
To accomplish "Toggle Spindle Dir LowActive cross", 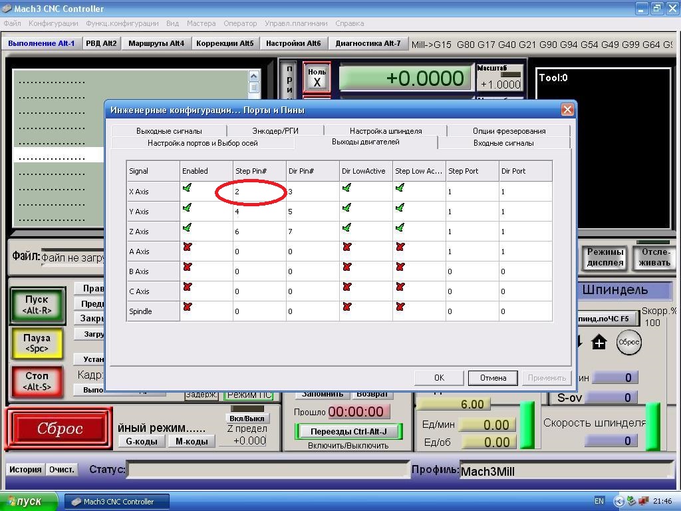I will click(x=346, y=307).
